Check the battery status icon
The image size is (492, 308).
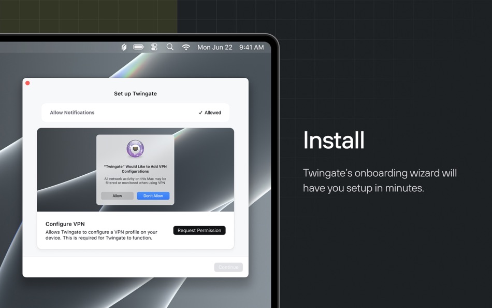click(x=138, y=47)
